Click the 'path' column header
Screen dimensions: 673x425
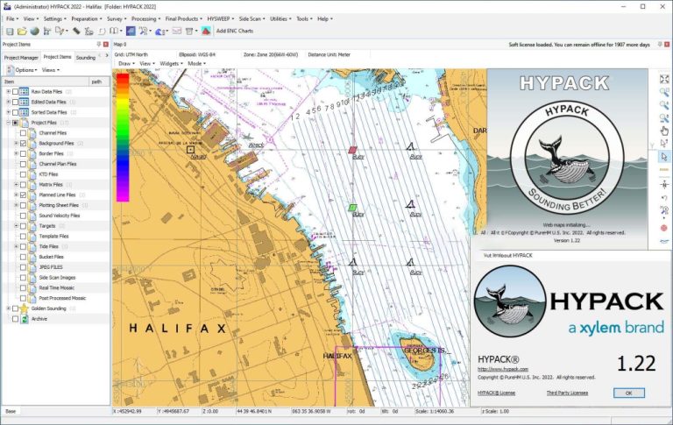pos(99,81)
